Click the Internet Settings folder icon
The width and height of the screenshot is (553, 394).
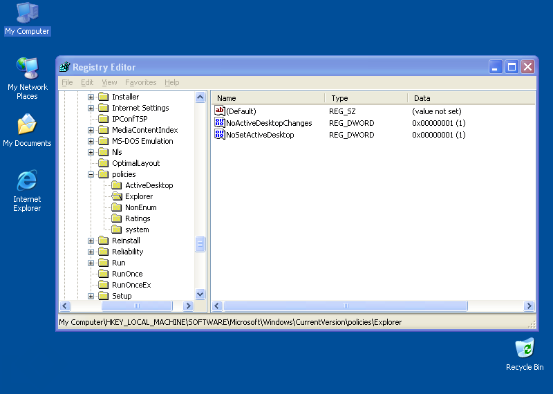pyautogui.click(x=103, y=108)
